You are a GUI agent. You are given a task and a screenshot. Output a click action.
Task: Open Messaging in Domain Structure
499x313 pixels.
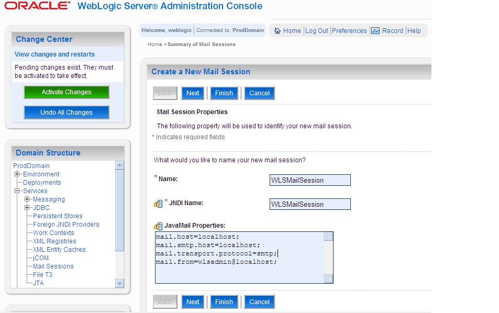49,199
